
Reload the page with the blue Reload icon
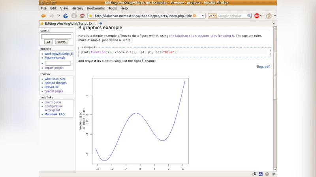point(66,16)
